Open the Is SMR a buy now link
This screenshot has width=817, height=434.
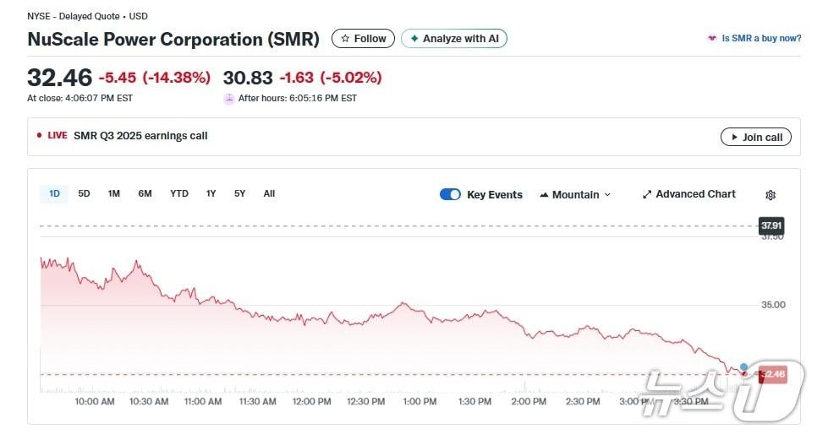coord(761,39)
